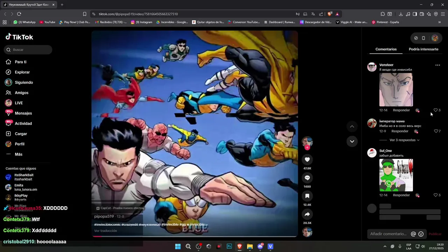Translate page using the address bar icon
Screen dimensions: 448x252
point(313,14)
